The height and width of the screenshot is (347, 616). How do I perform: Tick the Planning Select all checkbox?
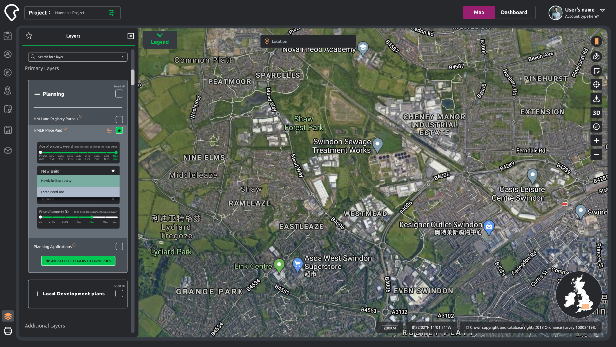(x=119, y=94)
